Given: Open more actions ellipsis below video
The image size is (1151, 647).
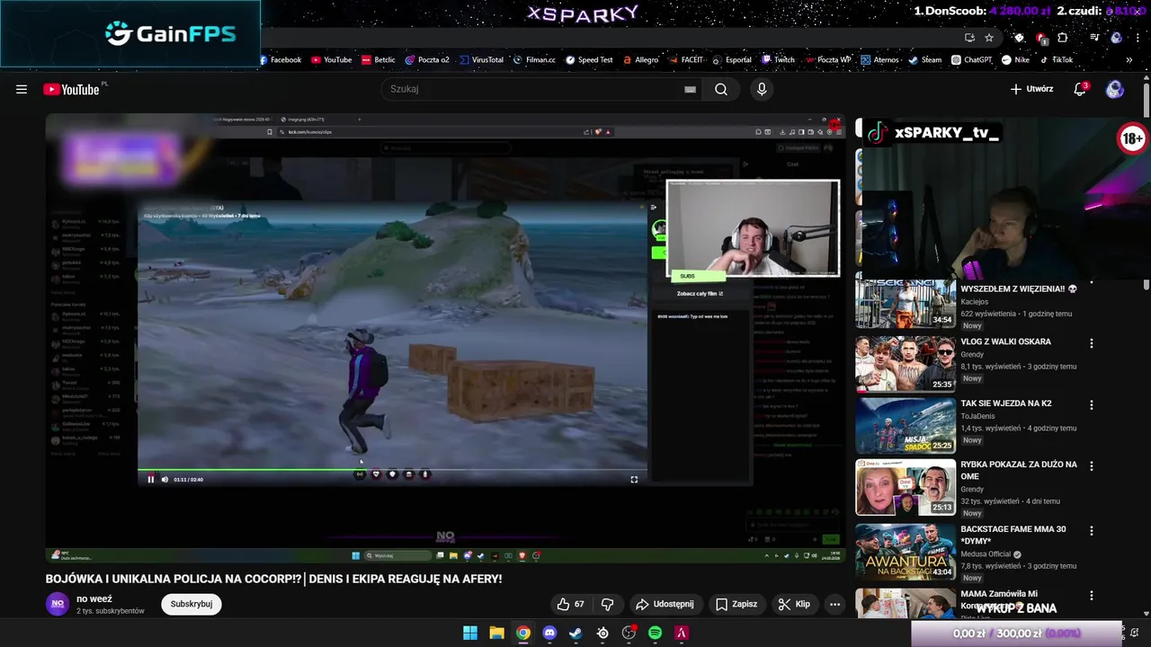Looking at the screenshot, I should pyautogui.click(x=834, y=604).
